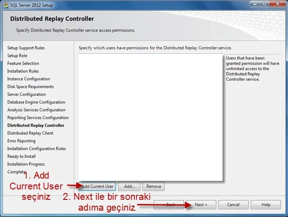Select the bold Distributed Replay Controller step
288x217 pixels.
click(36, 125)
